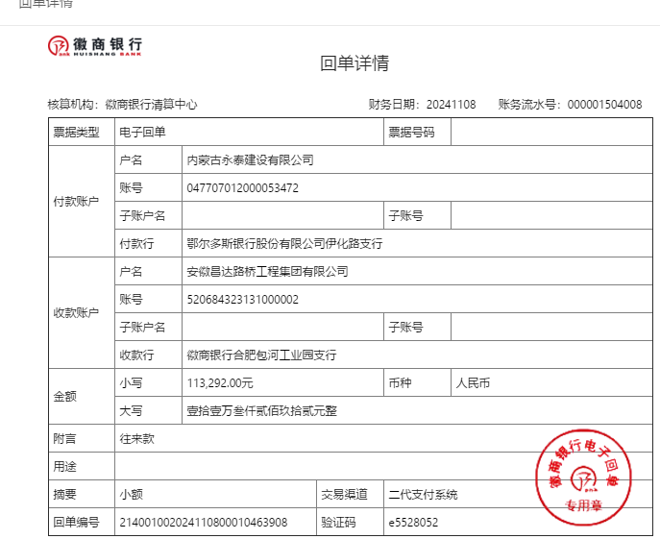Screen dimensions: 660x539
Task: Select payer name 内蒙古永泰建设有限公司
Action: 250,159
